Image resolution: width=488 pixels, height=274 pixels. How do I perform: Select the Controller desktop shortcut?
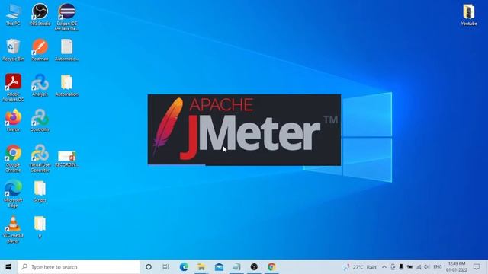tap(40, 120)
